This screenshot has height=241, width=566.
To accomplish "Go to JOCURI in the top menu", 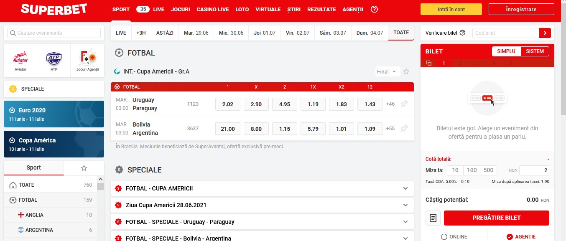I will [181, 9].
